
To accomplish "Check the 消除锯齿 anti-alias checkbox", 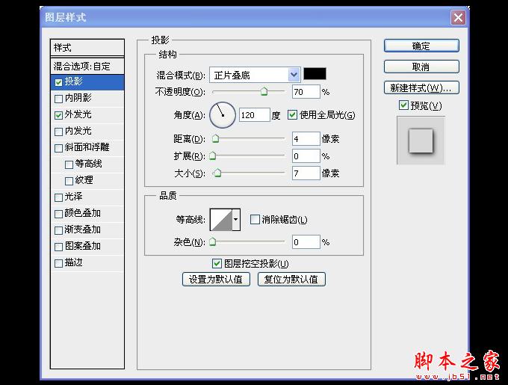I will coord(255,219).
